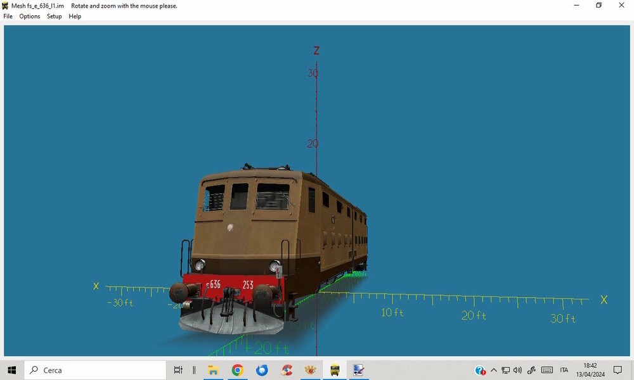
Task: Open the File menu
Action: pos(8,16)
